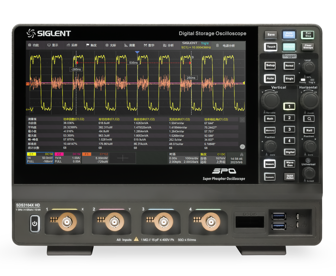Push the Horizontal scale knob
336x276 pixels.
(x=309, y=100)
